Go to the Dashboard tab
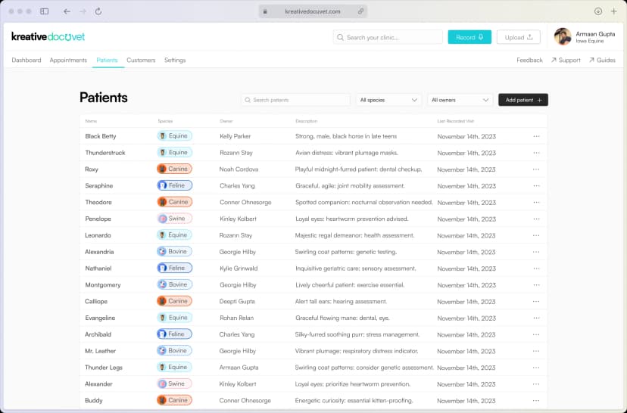This screenshot has height=413, width=627. [x=27, y=60]
